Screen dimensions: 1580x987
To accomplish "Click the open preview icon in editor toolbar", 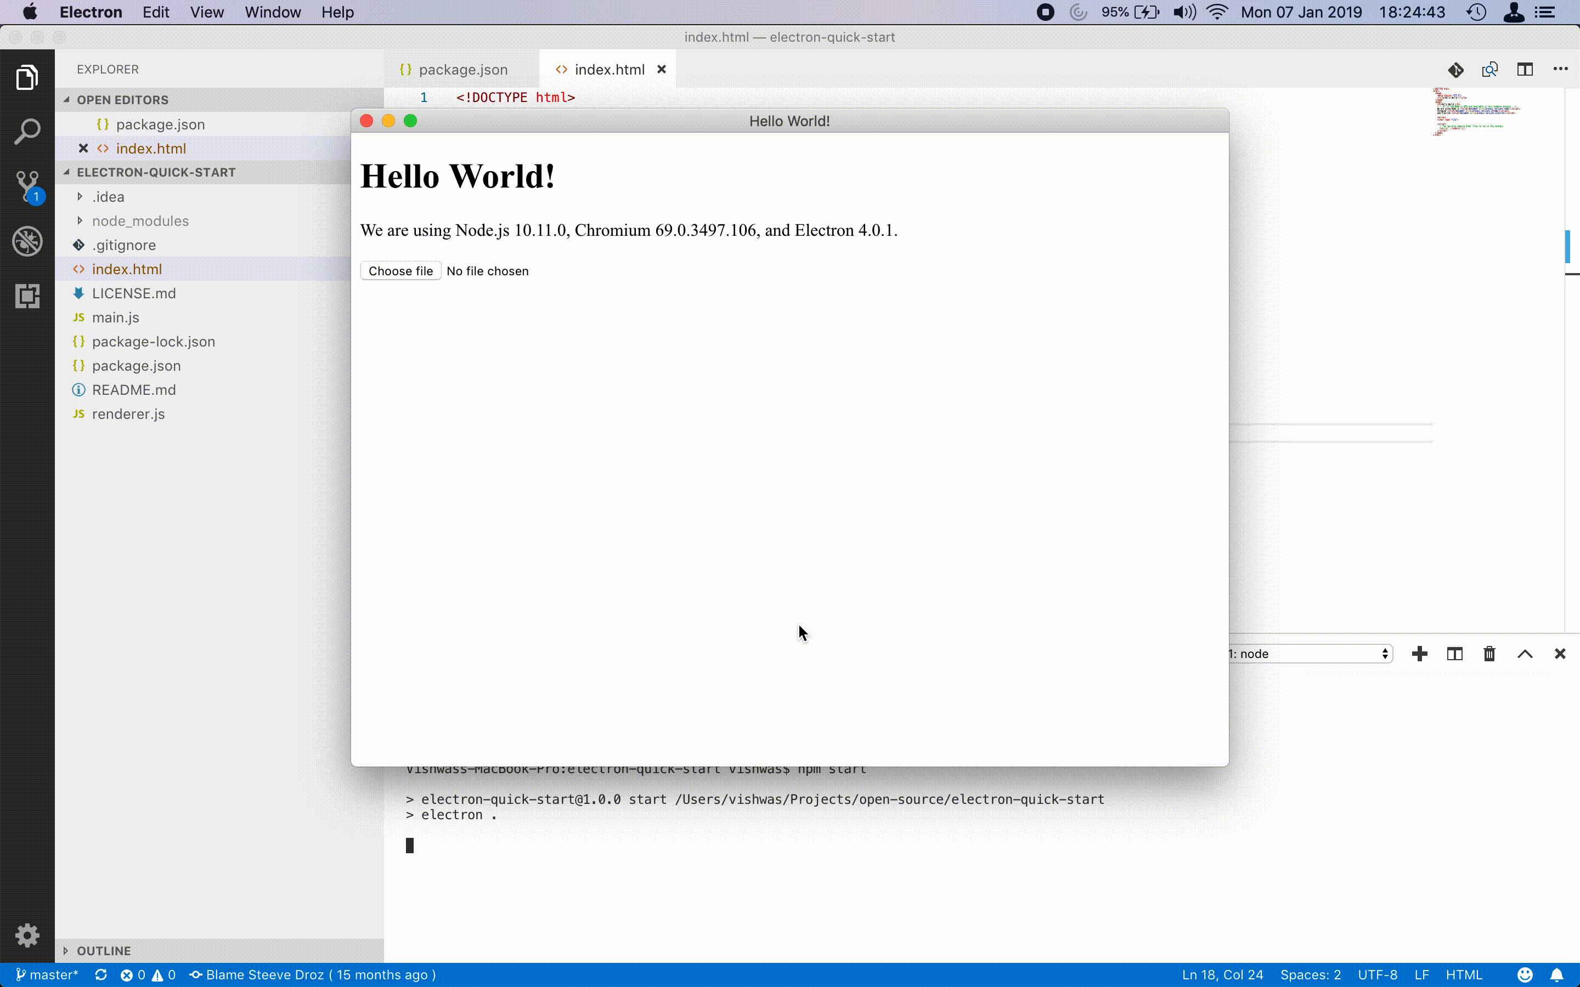I will click(1490, 70).
